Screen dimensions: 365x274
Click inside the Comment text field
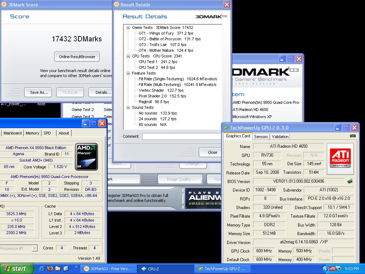coord(182,136)
